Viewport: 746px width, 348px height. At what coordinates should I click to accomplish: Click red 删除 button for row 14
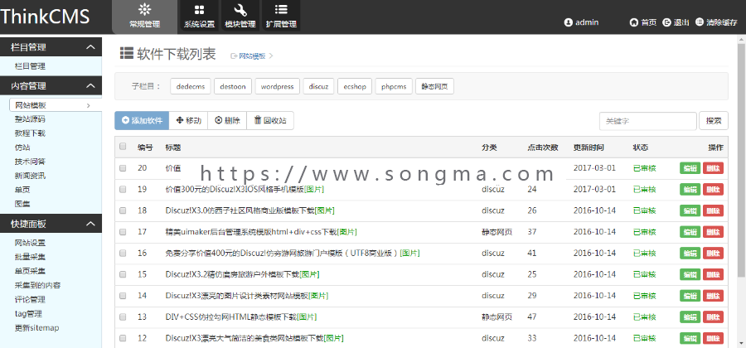coord(713,296)
